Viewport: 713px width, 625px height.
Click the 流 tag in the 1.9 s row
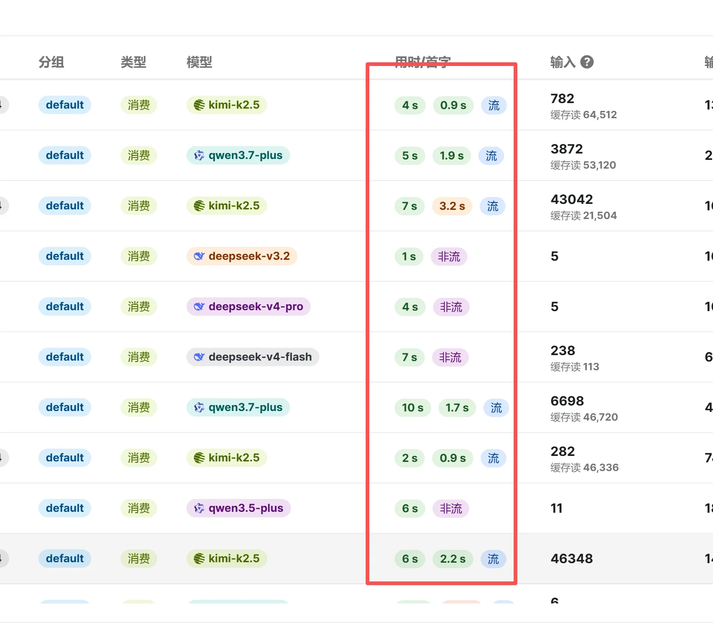491,156
